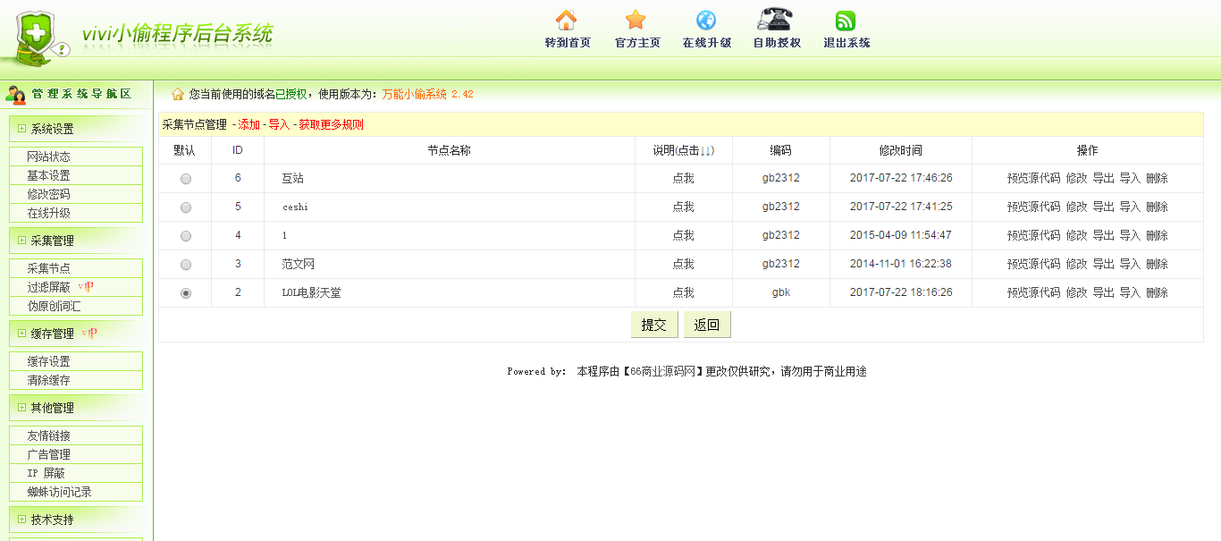
Task: Click 点我 description for the ceshi node
Action: pyautogui.click(x=683, y=207)
